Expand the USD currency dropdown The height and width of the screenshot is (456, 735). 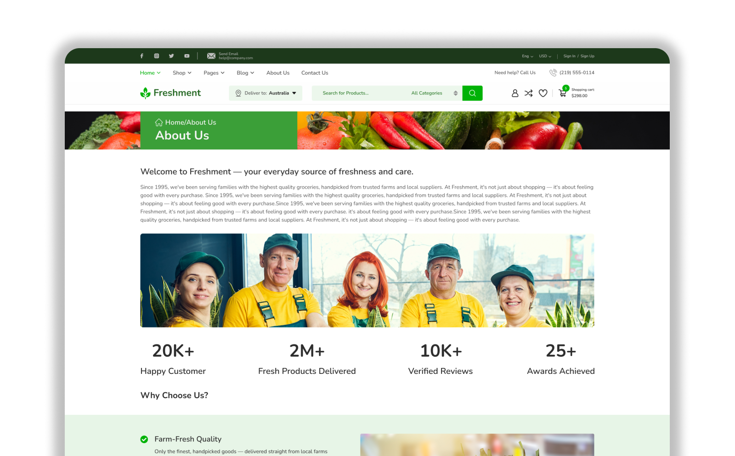(545, 56)
